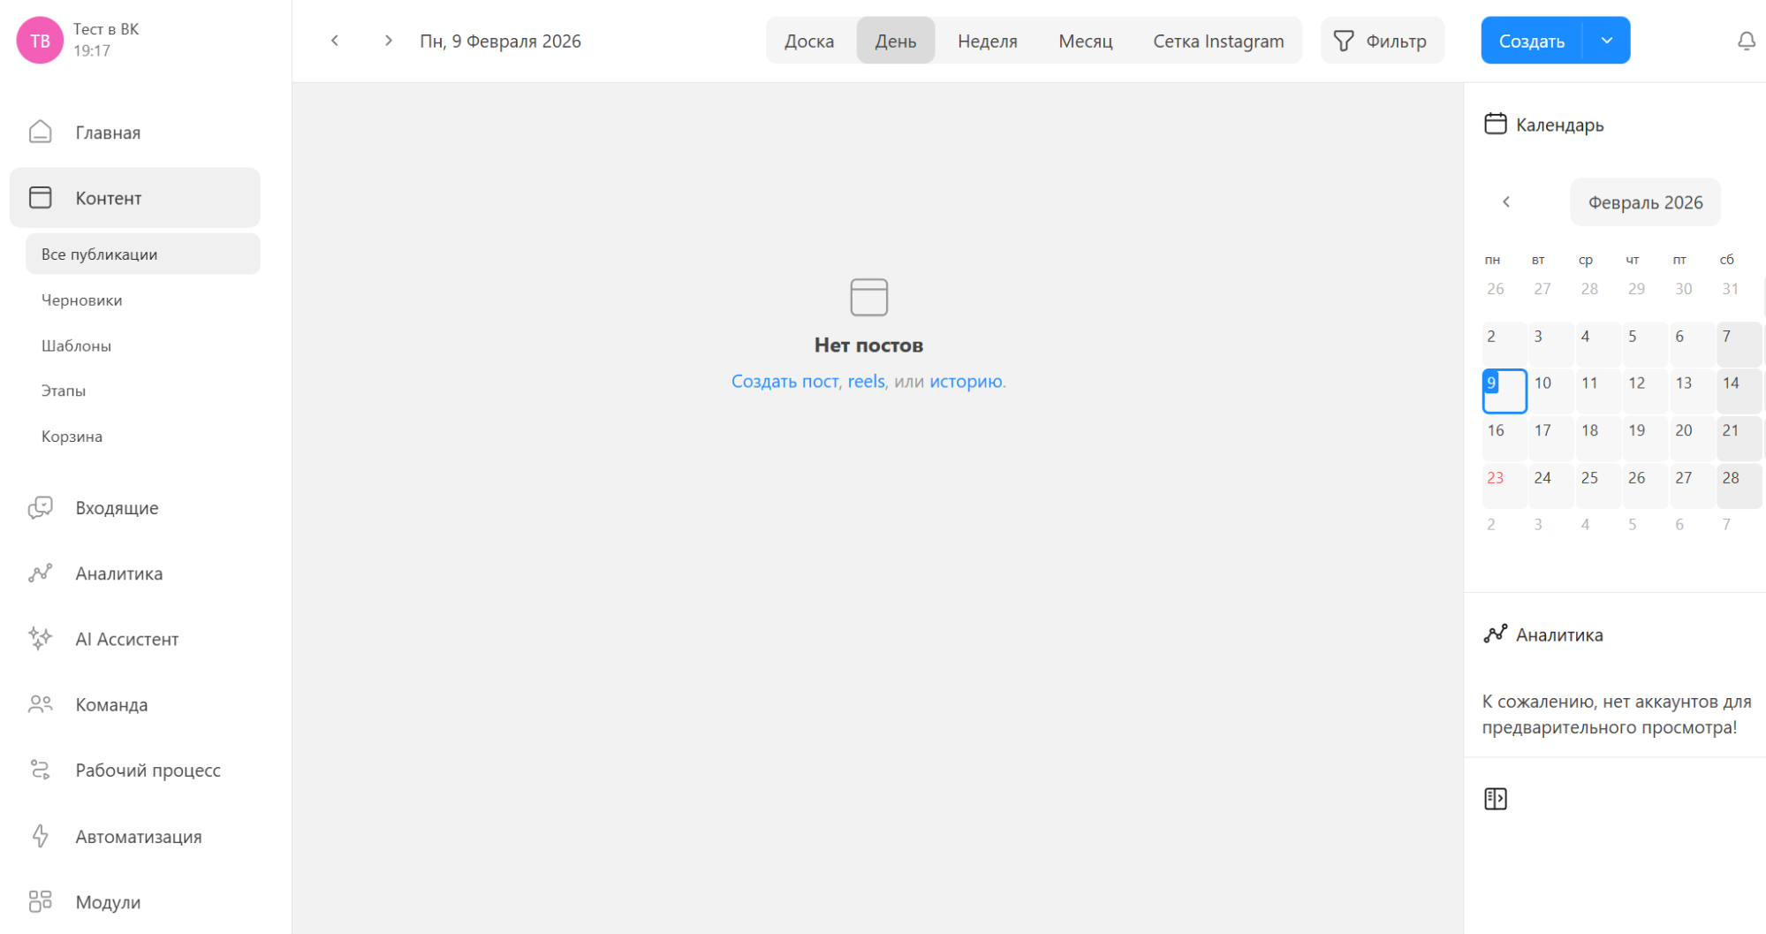Select February 18 in the calendar
Viewport: 1766px width, 934px height.
point(1590,431)
